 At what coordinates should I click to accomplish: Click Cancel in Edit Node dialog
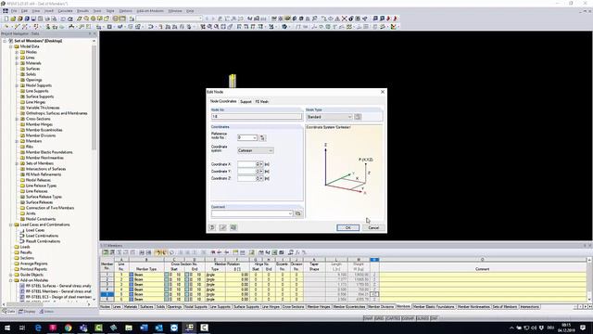(373, 227)
